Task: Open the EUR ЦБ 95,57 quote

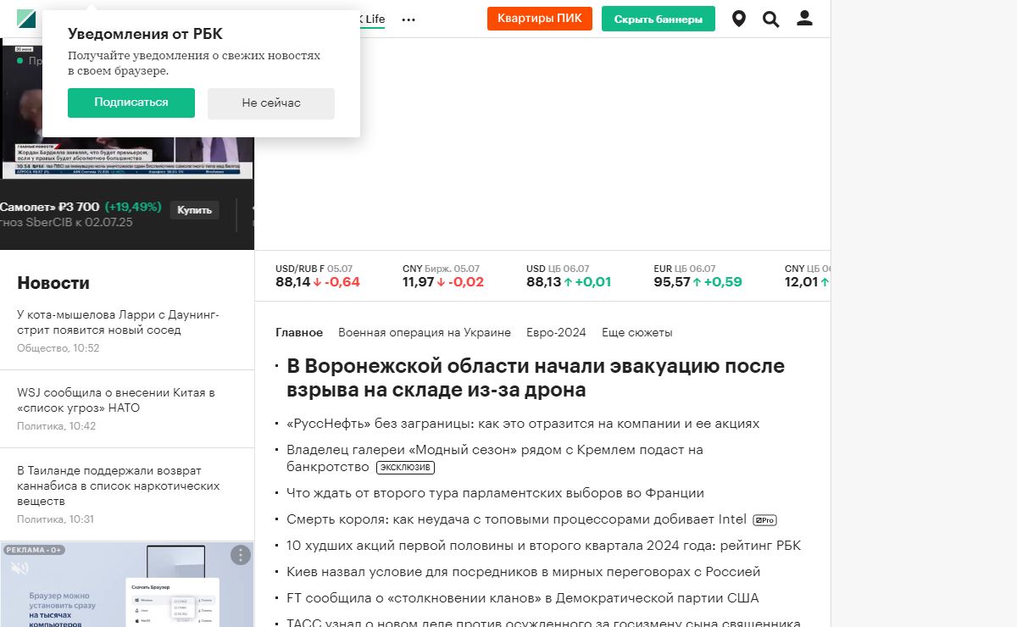Action: click(x=698, y=276)
